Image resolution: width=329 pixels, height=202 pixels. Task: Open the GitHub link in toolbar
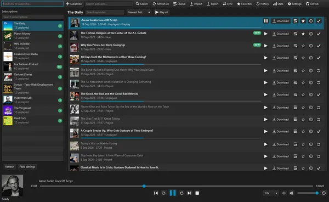tap(312, 4)
